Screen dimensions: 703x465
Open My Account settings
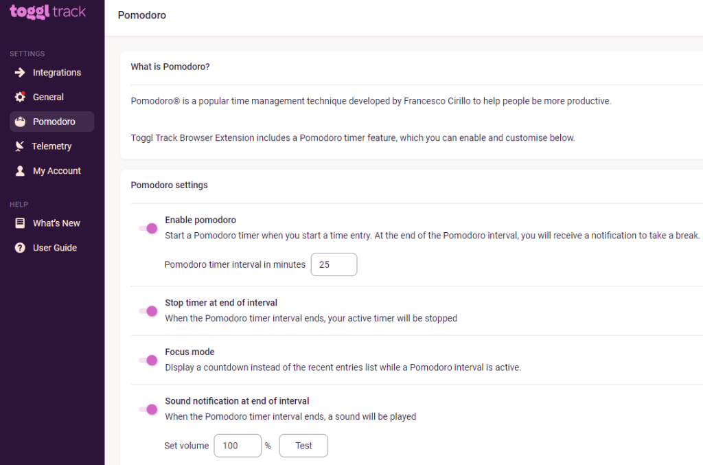[56, 171]
